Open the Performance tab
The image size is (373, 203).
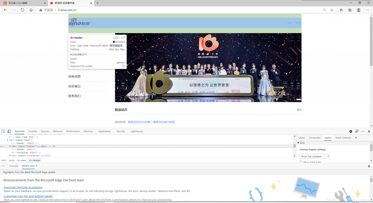73,131
